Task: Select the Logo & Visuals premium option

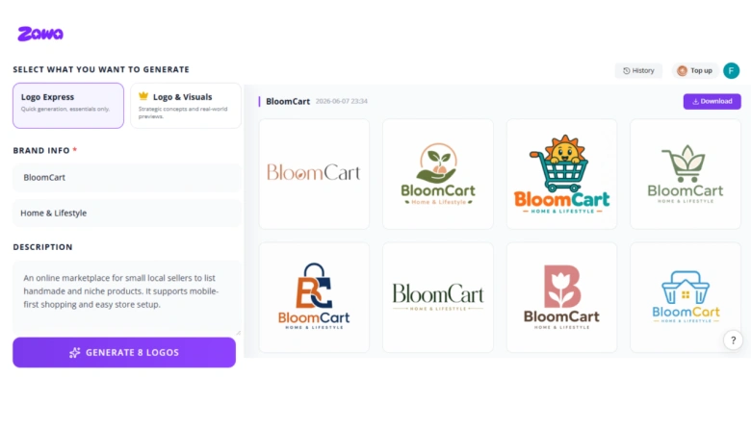Action: pos(186,106)
